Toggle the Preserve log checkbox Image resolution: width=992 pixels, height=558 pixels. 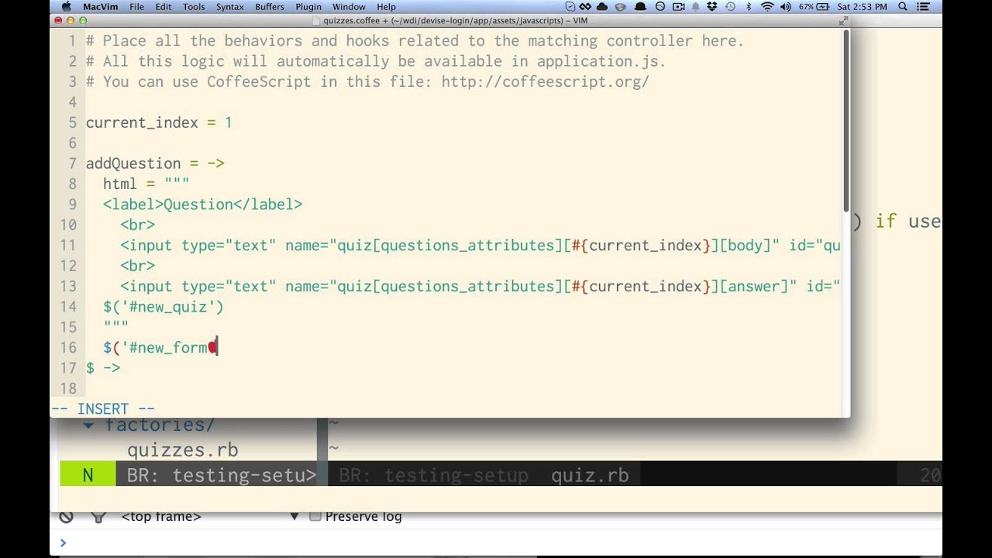click(315, 516)
